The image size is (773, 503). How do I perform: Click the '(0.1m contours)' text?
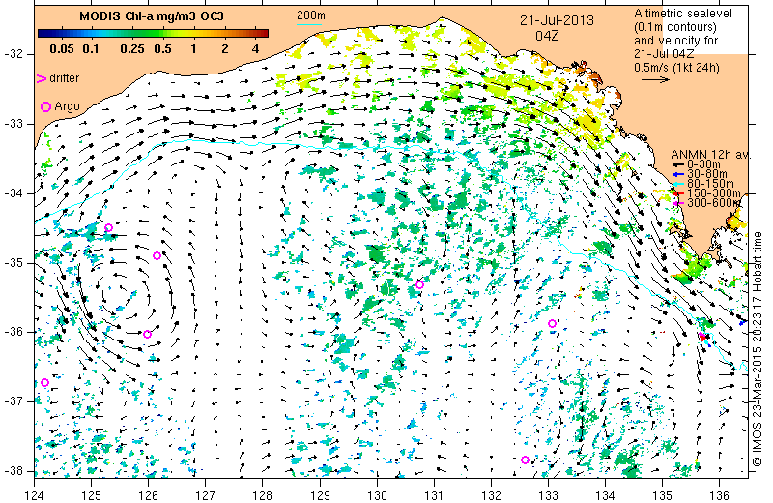[675, 27]
